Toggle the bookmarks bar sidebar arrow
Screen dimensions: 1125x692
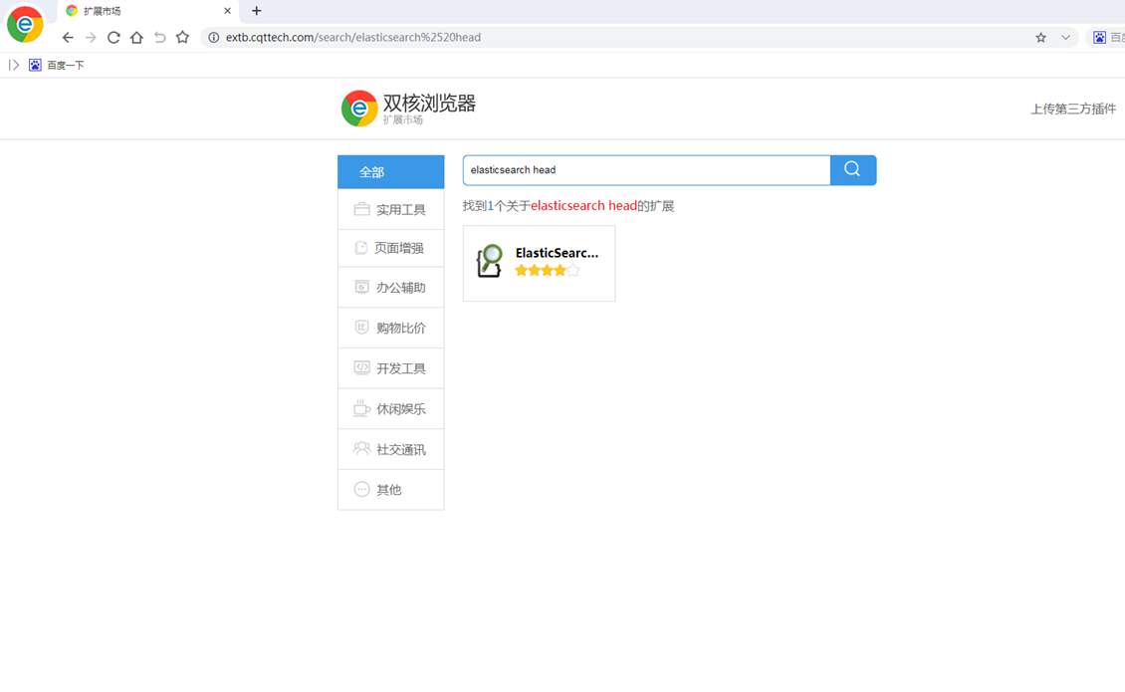(14, 65)
